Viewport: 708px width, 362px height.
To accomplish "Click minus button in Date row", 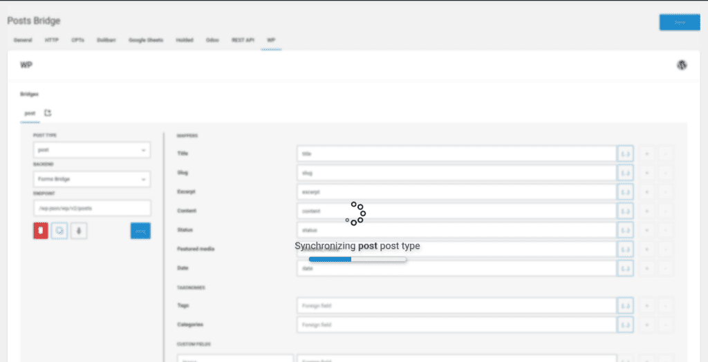I will [666, 269].
